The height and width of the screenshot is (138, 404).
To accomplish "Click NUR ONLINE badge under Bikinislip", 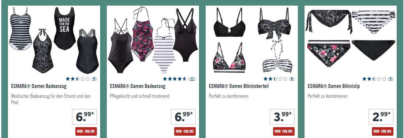I will (x=383, y=131).
